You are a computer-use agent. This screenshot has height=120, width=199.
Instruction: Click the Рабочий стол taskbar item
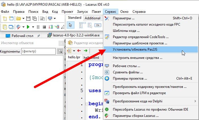pos(19,36)
